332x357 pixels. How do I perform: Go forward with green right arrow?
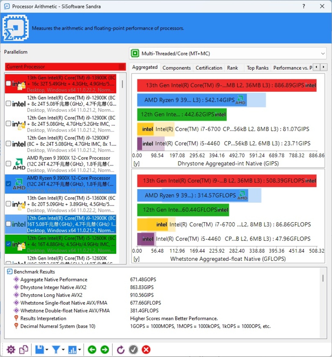click(x=105, y=349)
